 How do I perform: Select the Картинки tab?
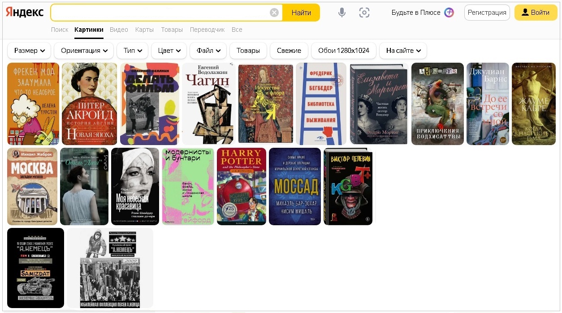click(89, 30)
